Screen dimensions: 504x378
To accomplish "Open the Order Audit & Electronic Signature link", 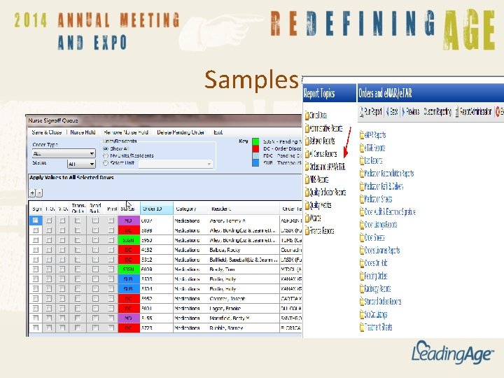I will (390, 212).
